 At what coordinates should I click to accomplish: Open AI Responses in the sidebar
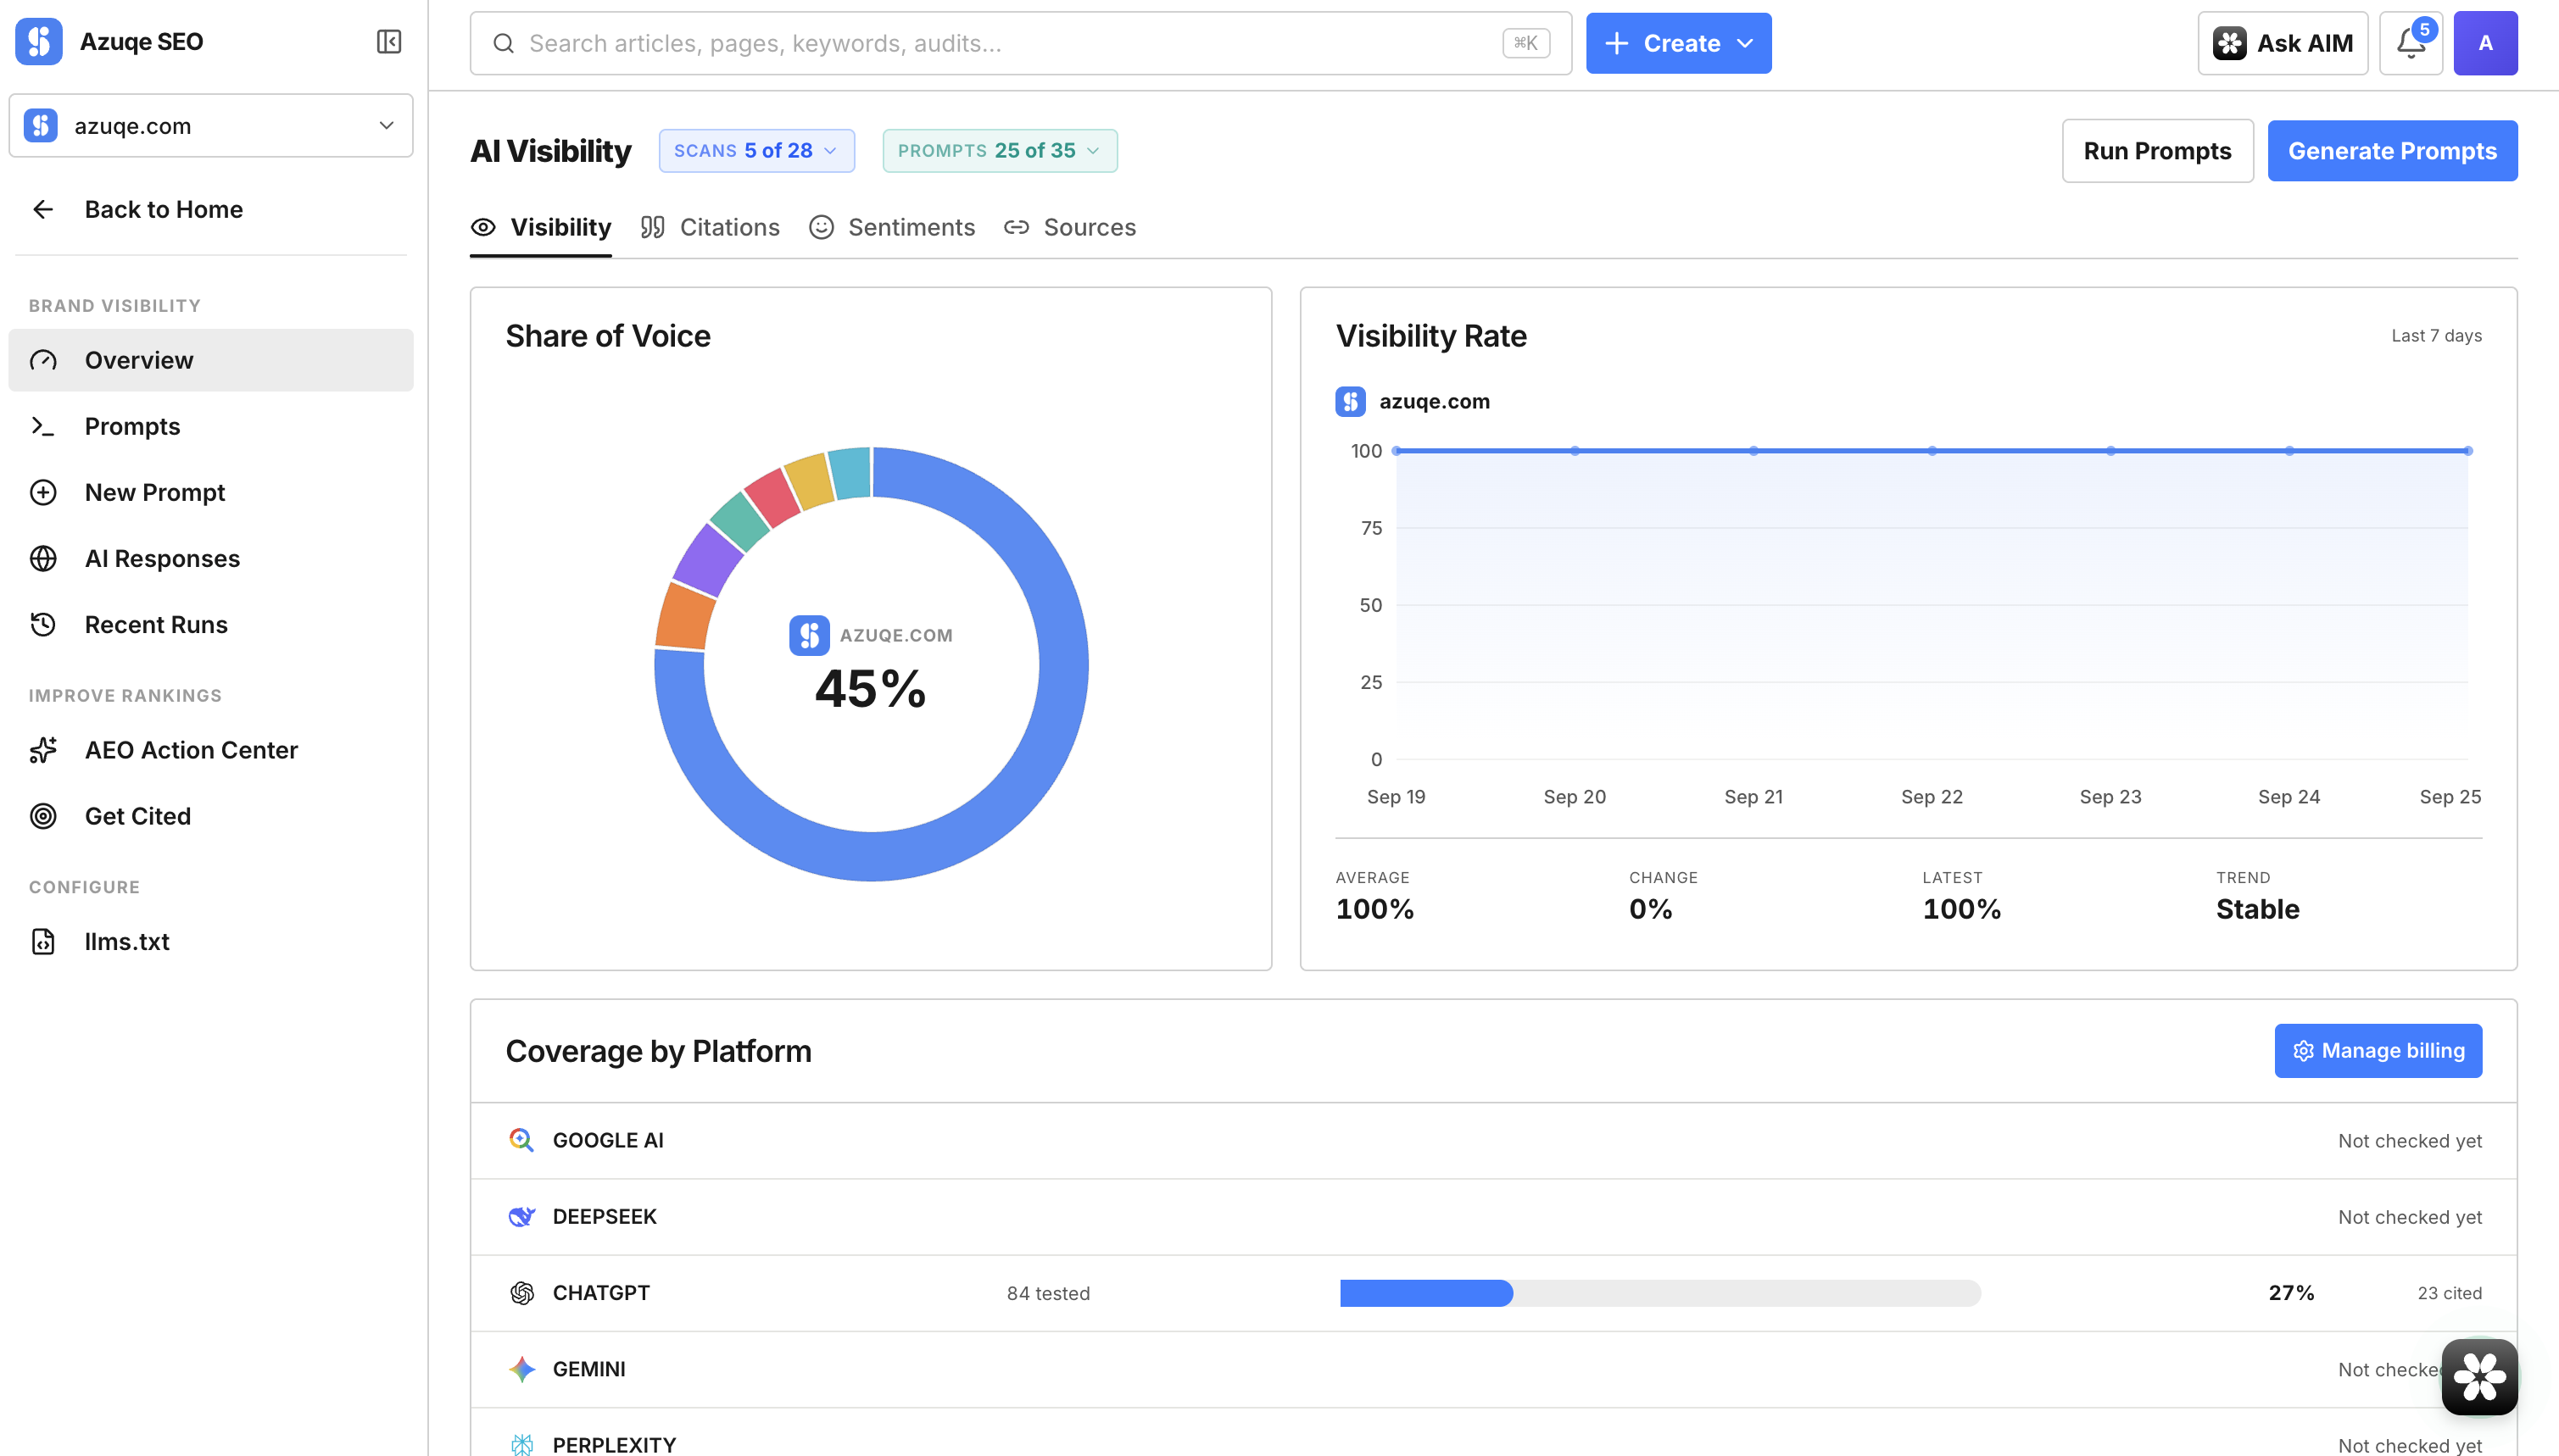(x=211, y=558)
